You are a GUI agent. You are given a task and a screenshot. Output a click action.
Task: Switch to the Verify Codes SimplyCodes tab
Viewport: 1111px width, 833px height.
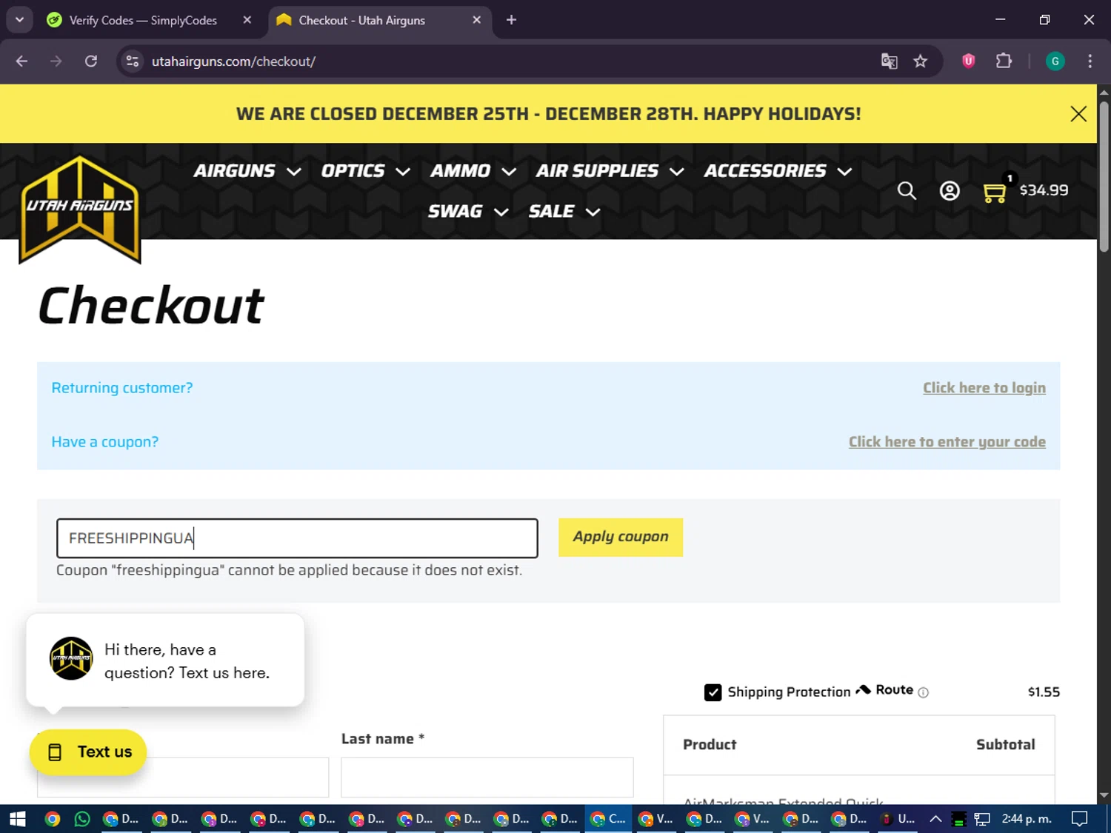(143, 20)
